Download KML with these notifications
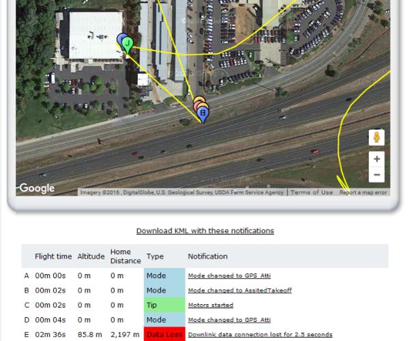This screenshot has height=341, width=409. tap(205, 231)
